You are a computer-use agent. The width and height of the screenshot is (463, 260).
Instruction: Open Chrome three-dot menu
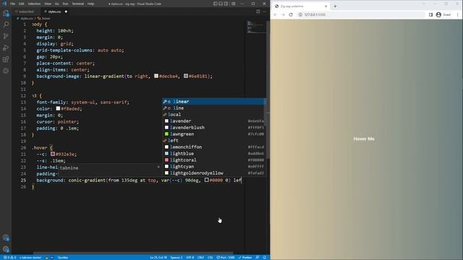tap(457, 14)
